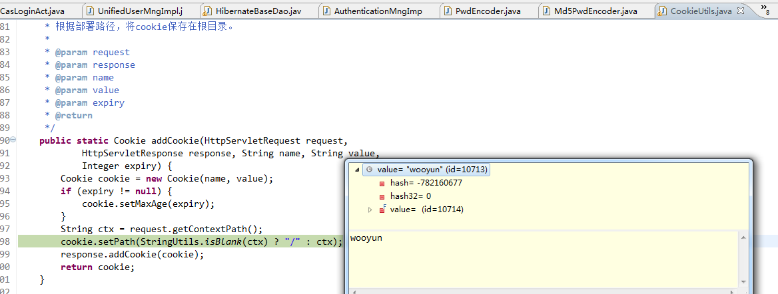Select the value= "wooyun" (id=10713) row
The height and width of the screenshot is (294, 778).
tap(427, 170)
